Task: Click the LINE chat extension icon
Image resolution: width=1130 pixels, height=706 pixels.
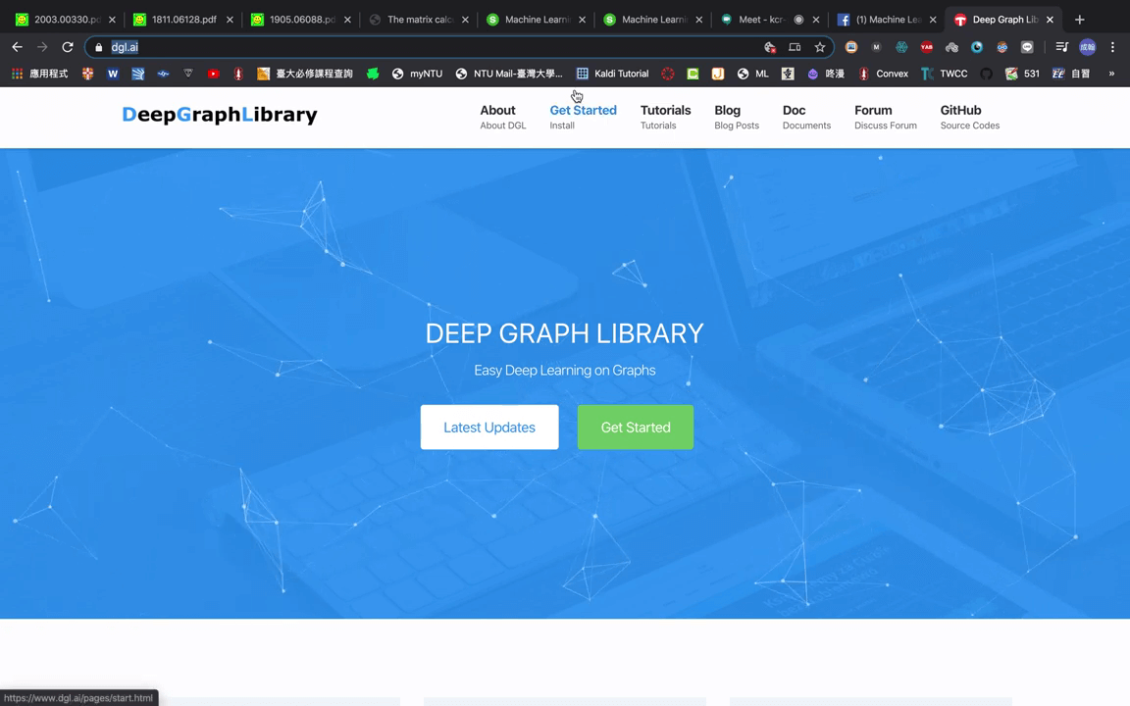Action: tap(1027, 47)
